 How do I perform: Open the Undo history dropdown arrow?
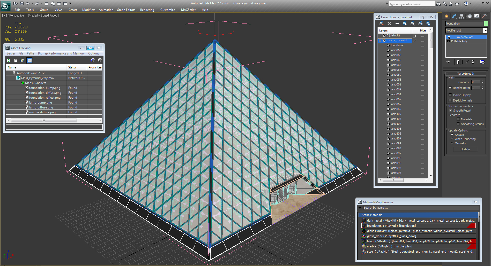click(32, 4)
